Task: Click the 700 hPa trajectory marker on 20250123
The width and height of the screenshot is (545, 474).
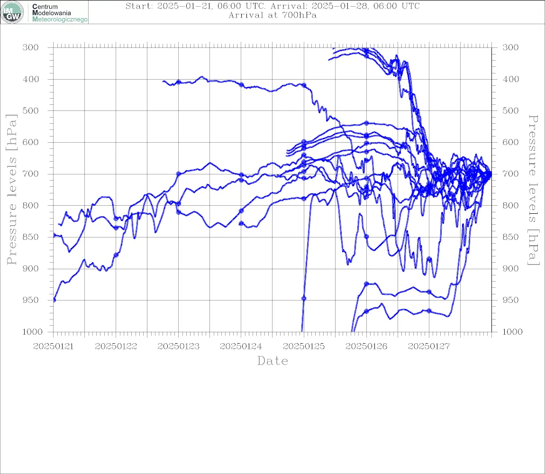Action: click(x=179, y=174)
